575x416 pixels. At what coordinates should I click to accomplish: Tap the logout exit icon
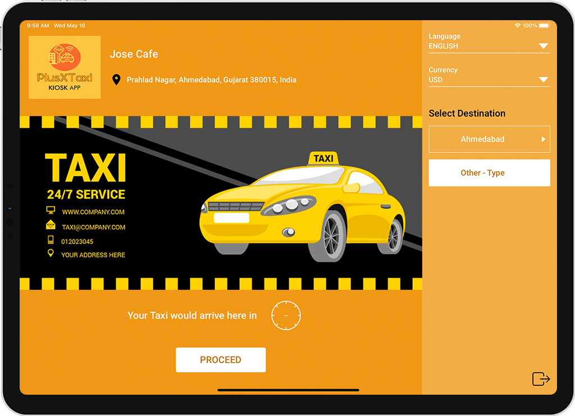tap(541, 378)
